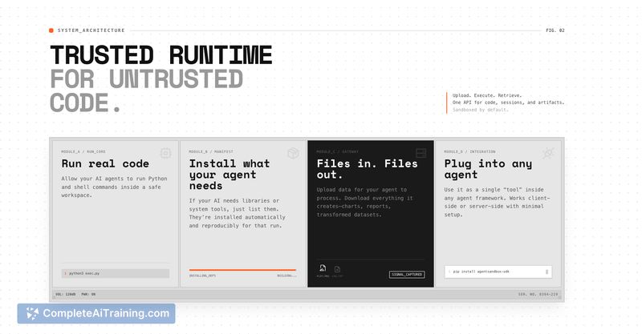The image size is (642, 334).
Task: Click the package cube icon in Install card
Action: pyautogui.click(x=293, y=152)
